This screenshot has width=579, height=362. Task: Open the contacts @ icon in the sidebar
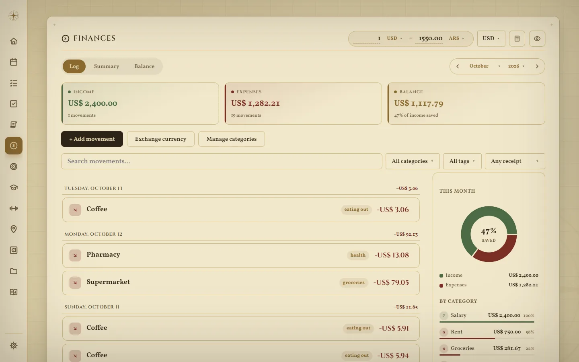14,250
